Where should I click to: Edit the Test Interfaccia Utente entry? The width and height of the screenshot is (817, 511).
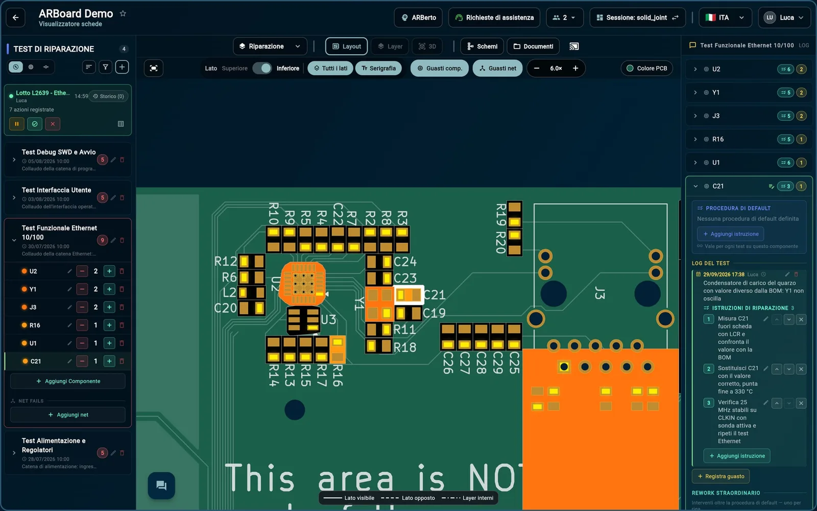pyautogui.click(x=113, y=198)
